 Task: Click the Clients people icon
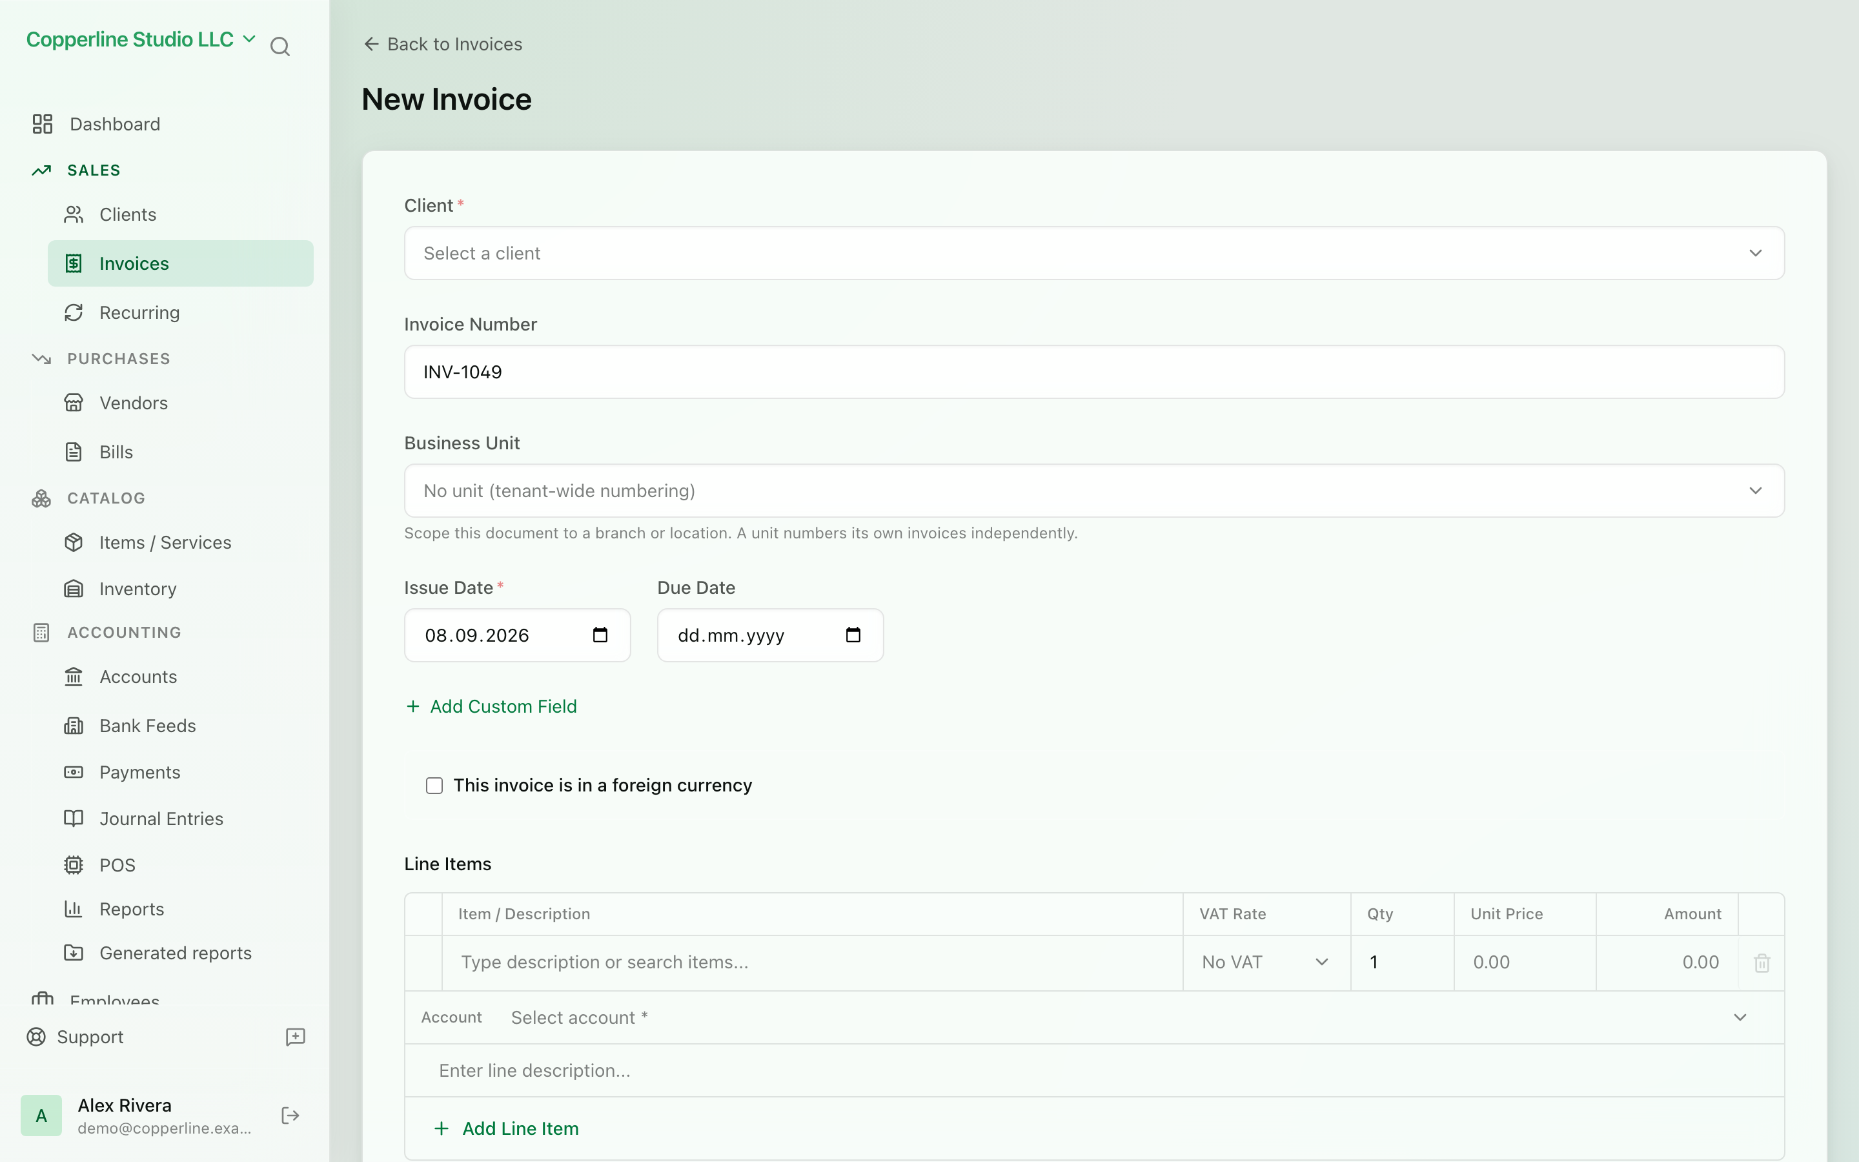point(74,214)
